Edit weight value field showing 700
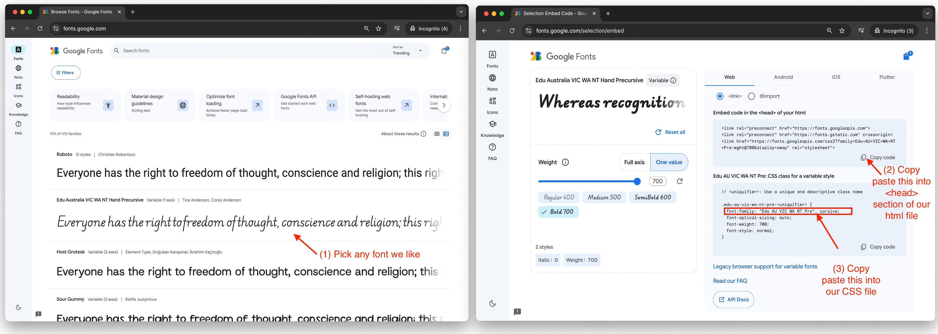Image resolution: width=938 pixels, height=334 pixels. point(657,181)
